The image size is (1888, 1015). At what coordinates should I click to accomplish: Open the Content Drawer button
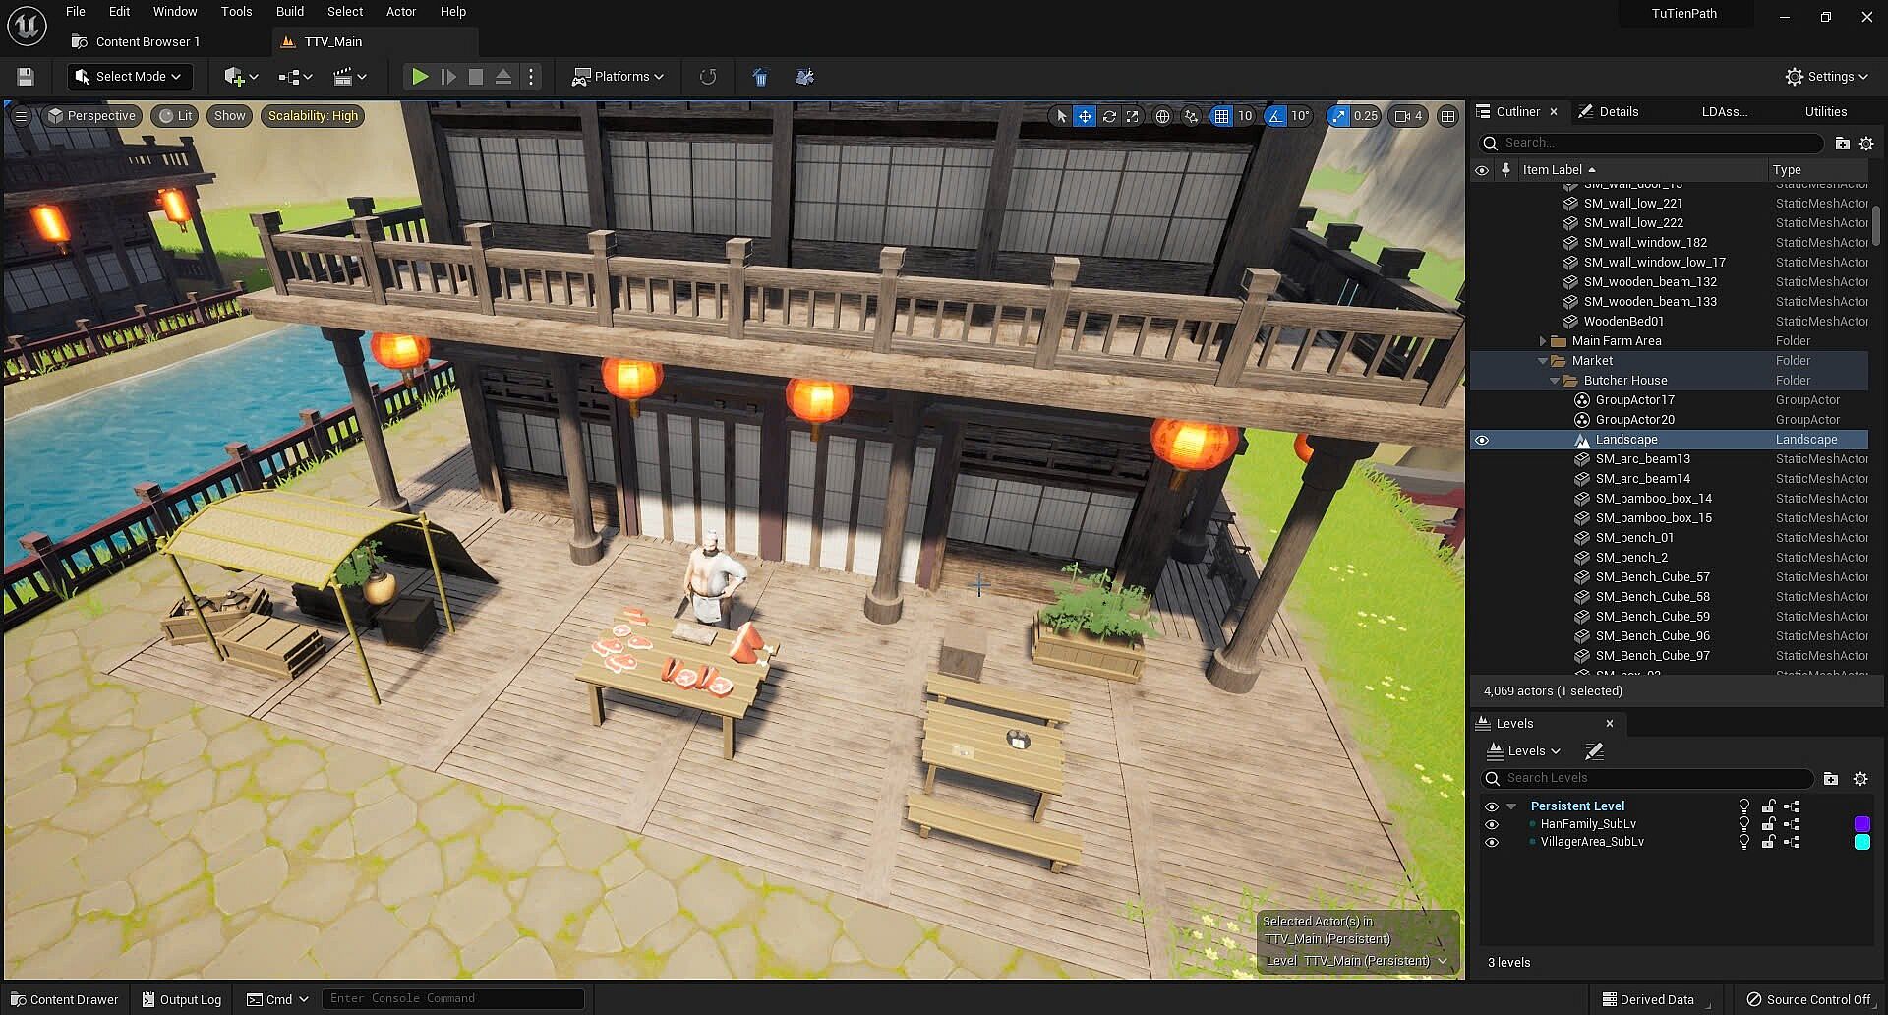tap(65, 999)
